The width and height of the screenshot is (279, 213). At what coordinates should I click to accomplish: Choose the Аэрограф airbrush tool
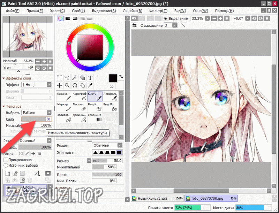pyautogui.click(x=80, y=96)
